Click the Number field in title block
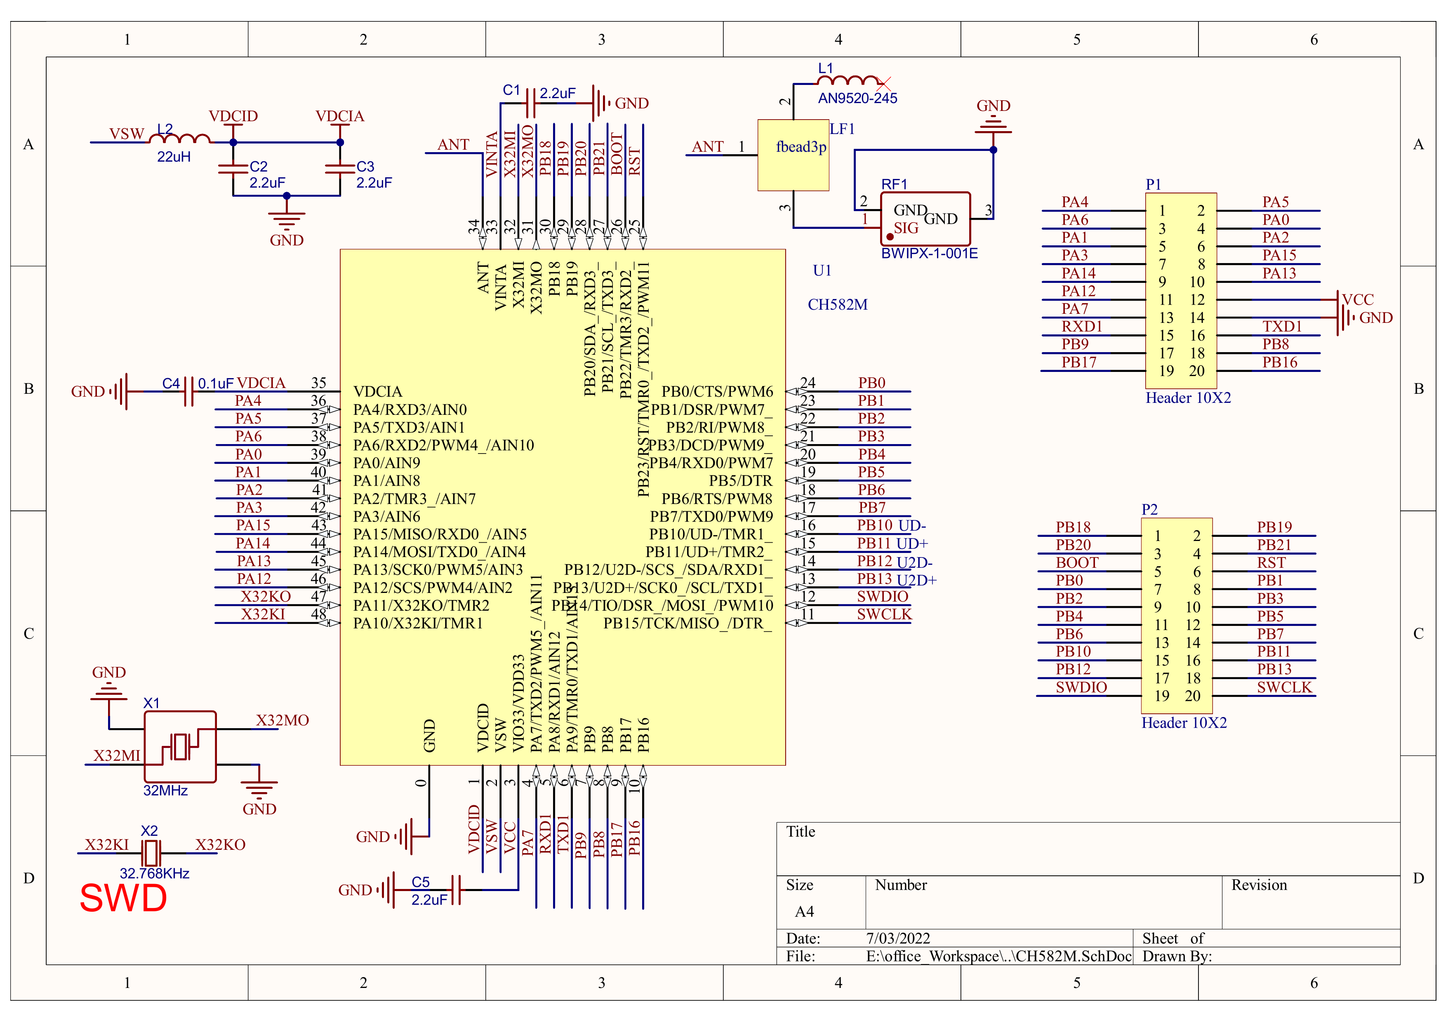The width and height of the screenshot is (1448, 1023). [x=1044, y=902]
